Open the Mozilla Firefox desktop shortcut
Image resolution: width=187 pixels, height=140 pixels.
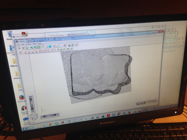22,99
